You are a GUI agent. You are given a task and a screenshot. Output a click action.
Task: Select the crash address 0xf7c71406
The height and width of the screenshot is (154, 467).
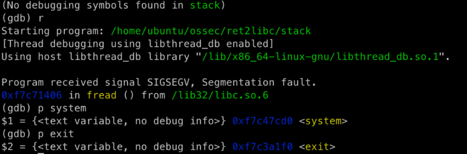(x=32, y=95)
